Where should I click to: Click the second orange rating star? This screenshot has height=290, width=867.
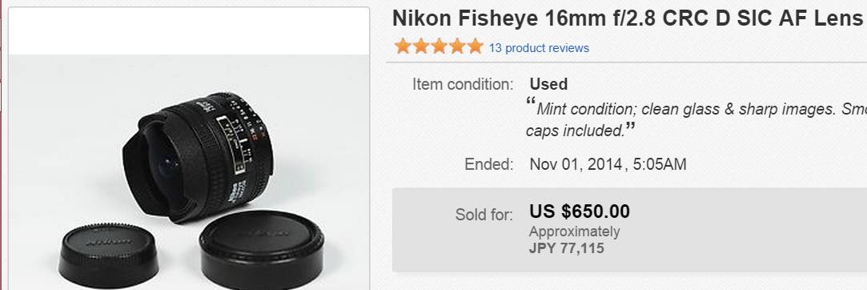[421, 46]
